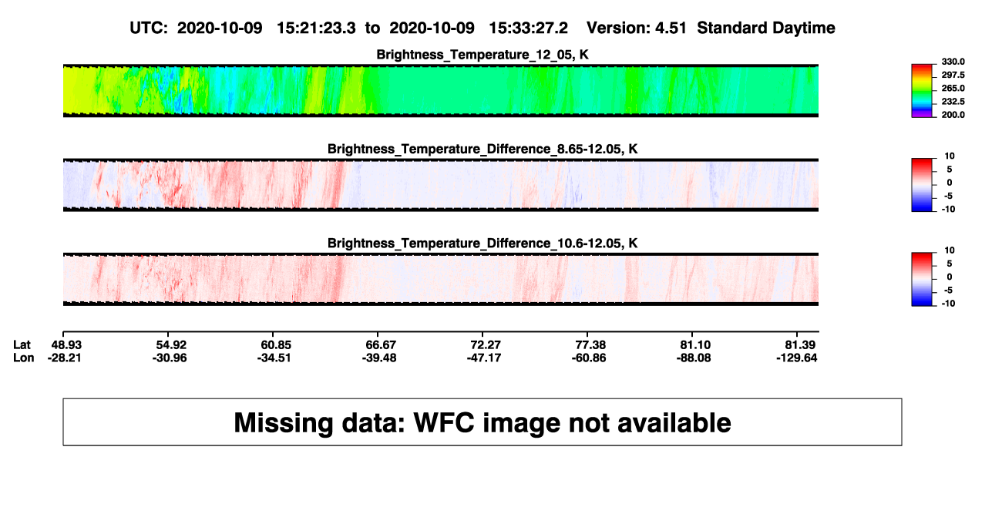The height and width of the screenshot is (514, 1002).
Task: Click the 297.5 colorbar label
Action: click(953, 75)
